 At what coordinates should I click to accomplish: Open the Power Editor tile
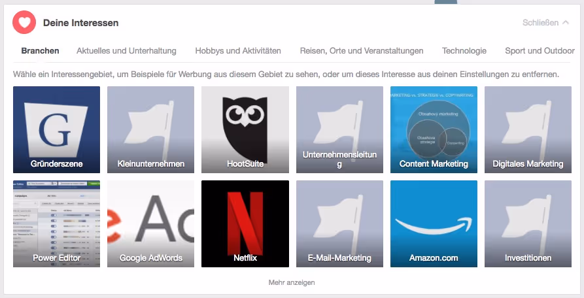coord(56,223)
